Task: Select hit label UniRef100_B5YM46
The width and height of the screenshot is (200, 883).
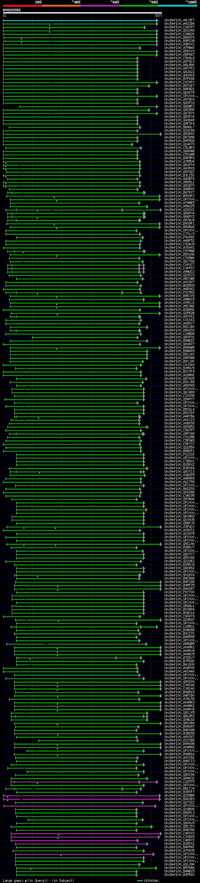Action: click(179, 868)
